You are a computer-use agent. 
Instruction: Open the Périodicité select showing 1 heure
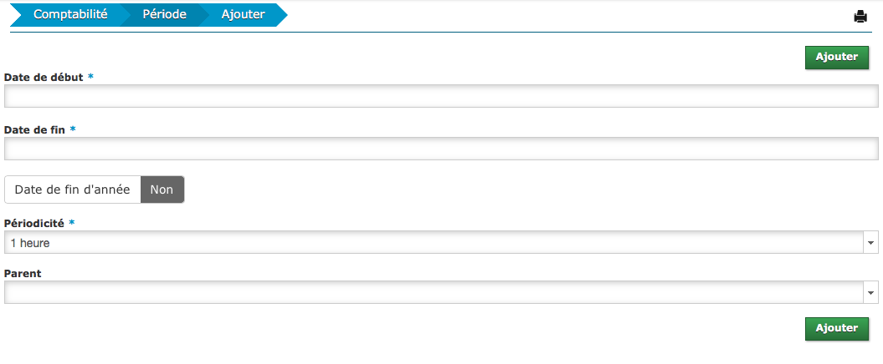tap(434, 242)
